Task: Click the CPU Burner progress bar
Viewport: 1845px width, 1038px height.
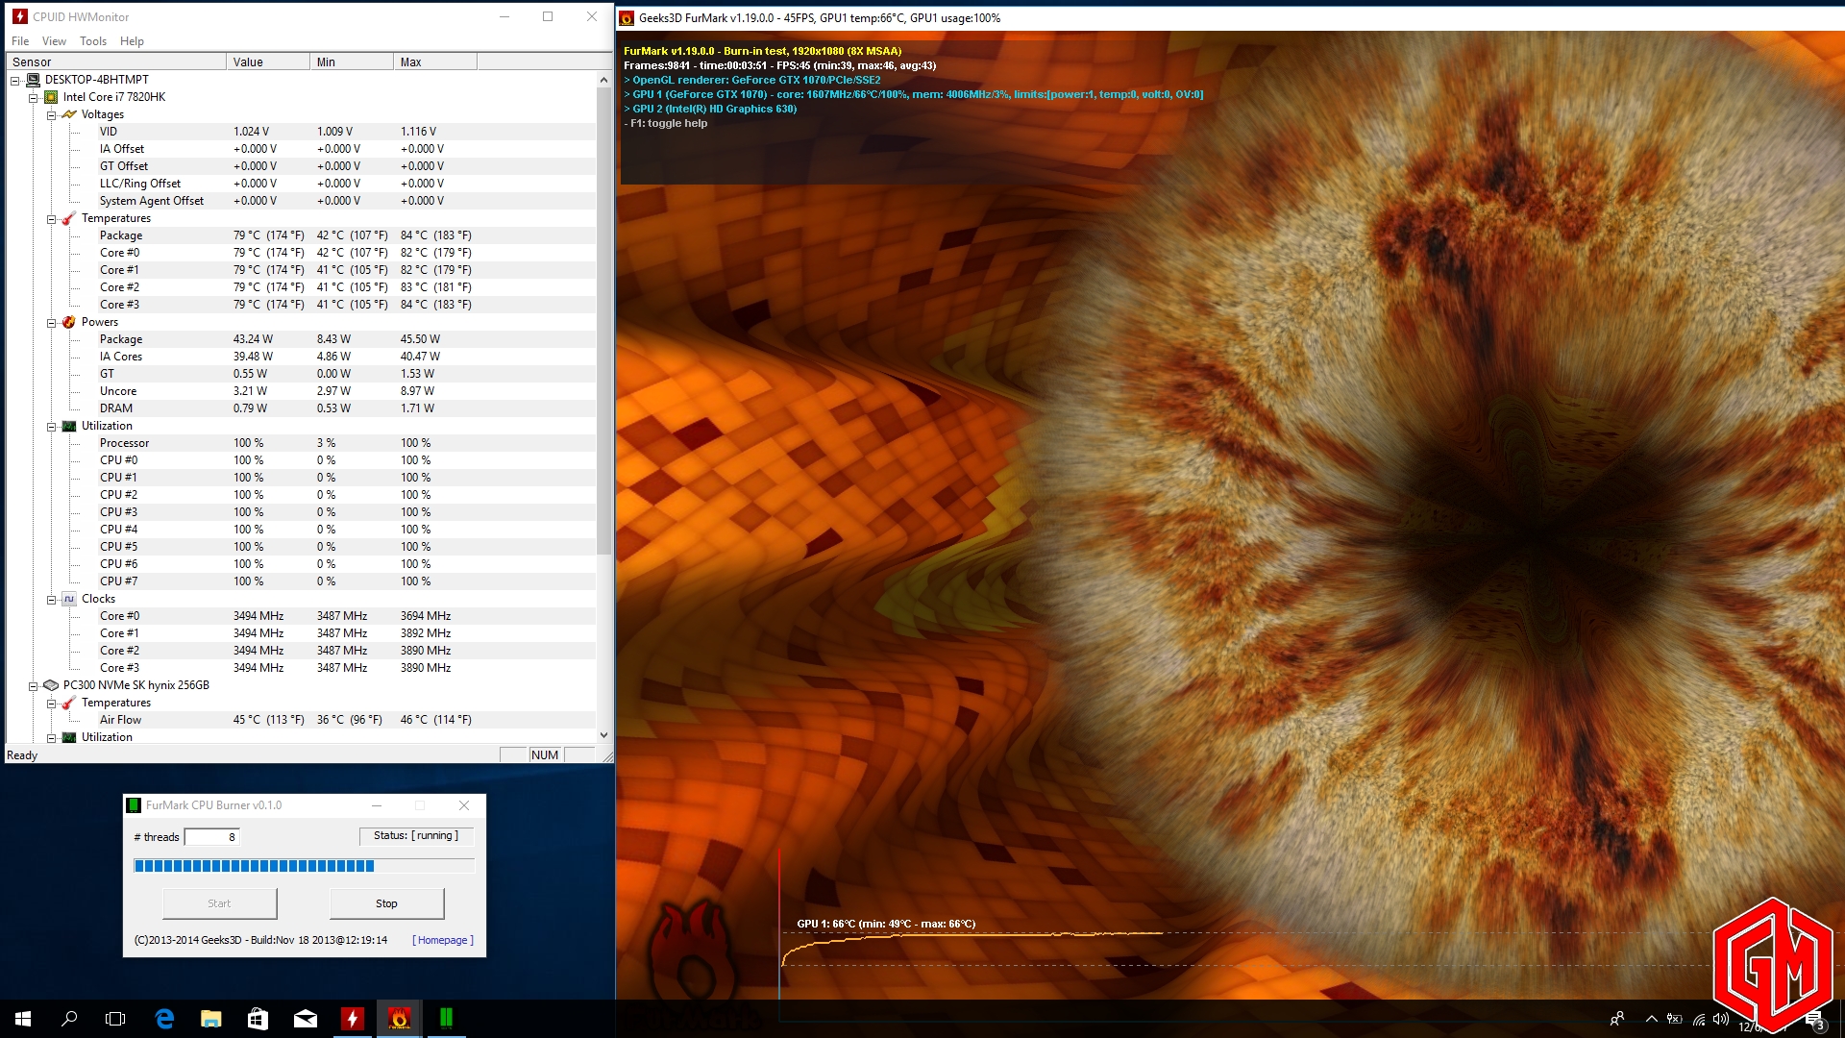Action: (x=304, y=866)
